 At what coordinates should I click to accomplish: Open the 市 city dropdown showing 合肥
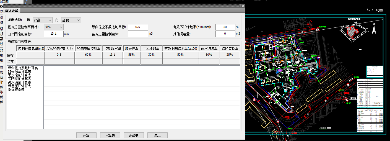(x=71, y=20)
